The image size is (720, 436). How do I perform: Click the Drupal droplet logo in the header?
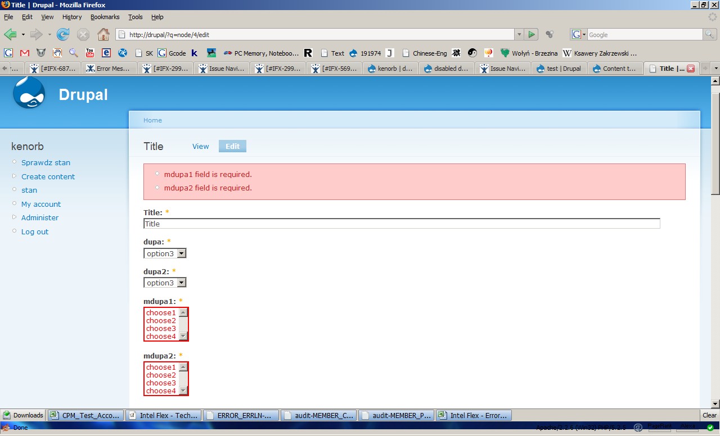(28, 93)
